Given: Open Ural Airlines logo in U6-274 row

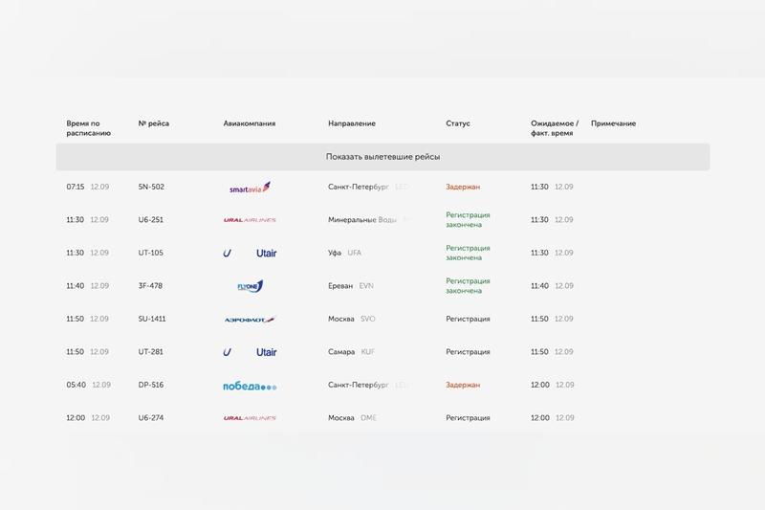Looking at the screenshot, I should point(250,418).
